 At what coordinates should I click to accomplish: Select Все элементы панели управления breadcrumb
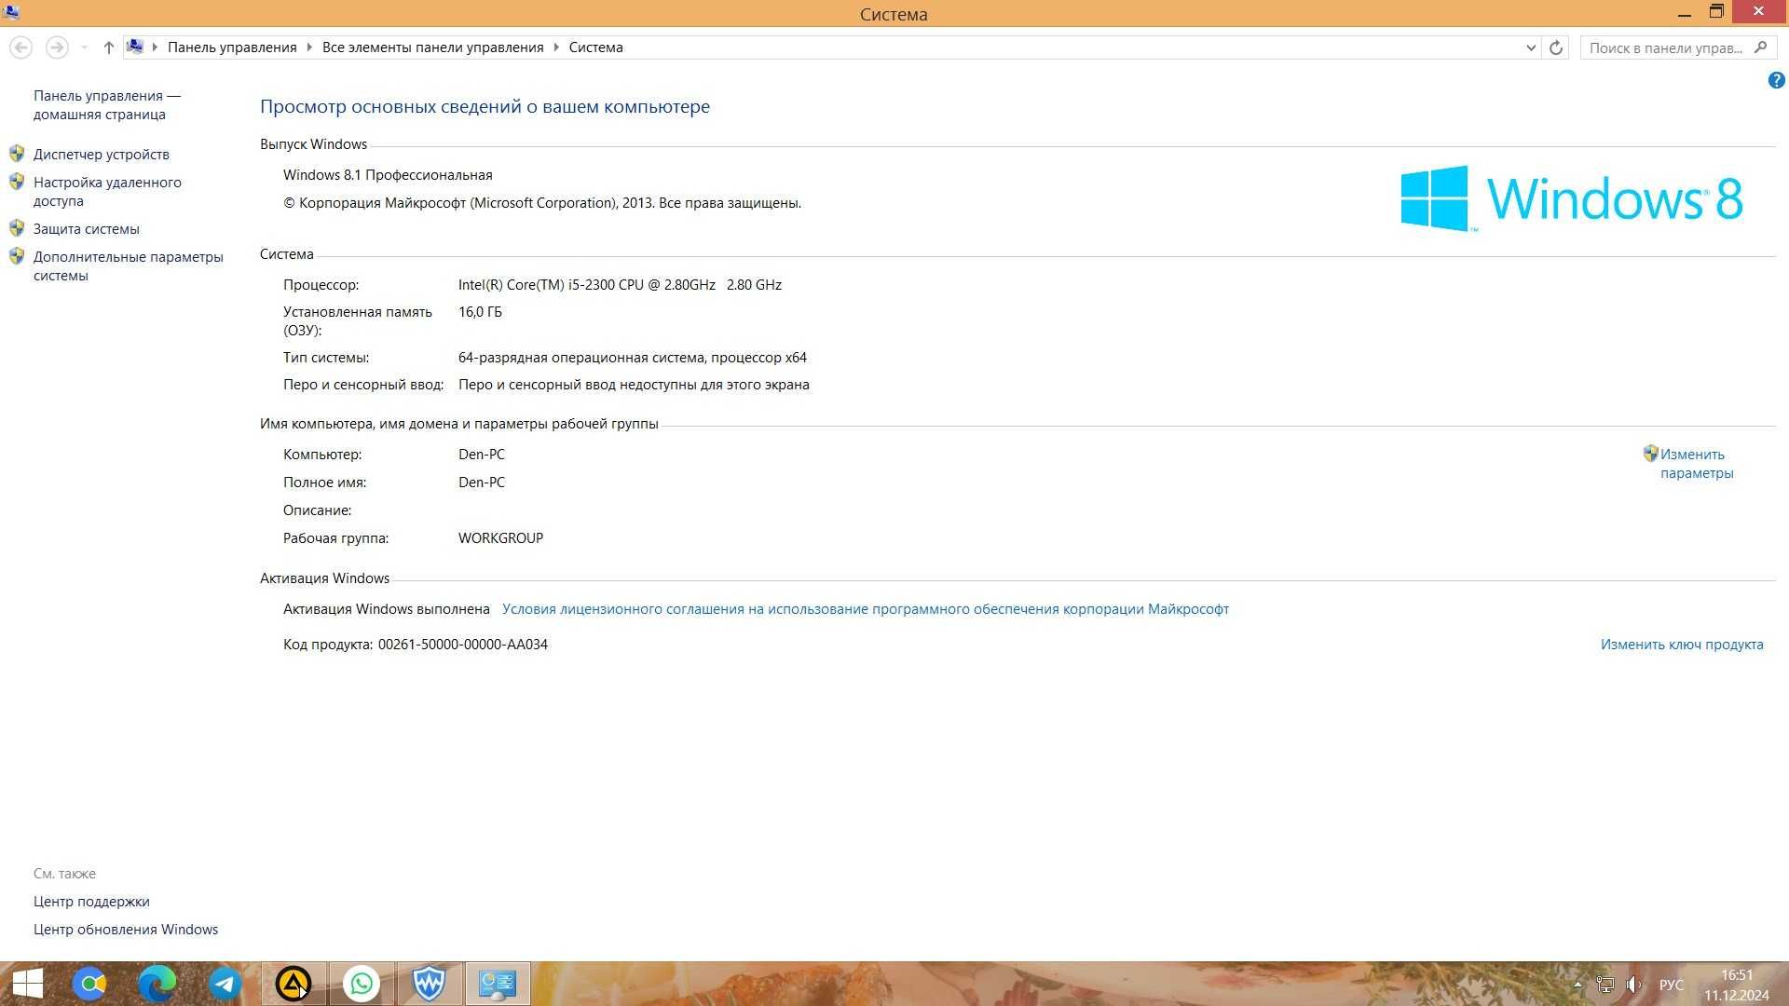click(x=432, y=48)
